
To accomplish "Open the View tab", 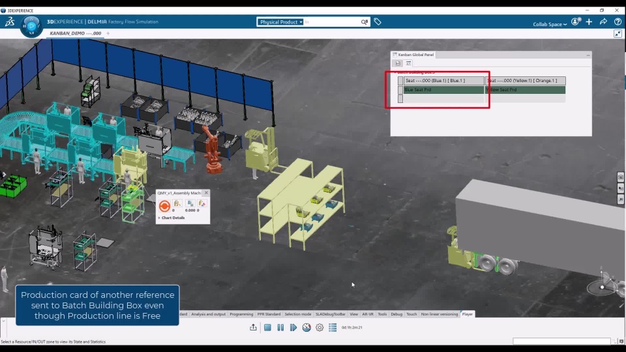I will click(353, 314).
